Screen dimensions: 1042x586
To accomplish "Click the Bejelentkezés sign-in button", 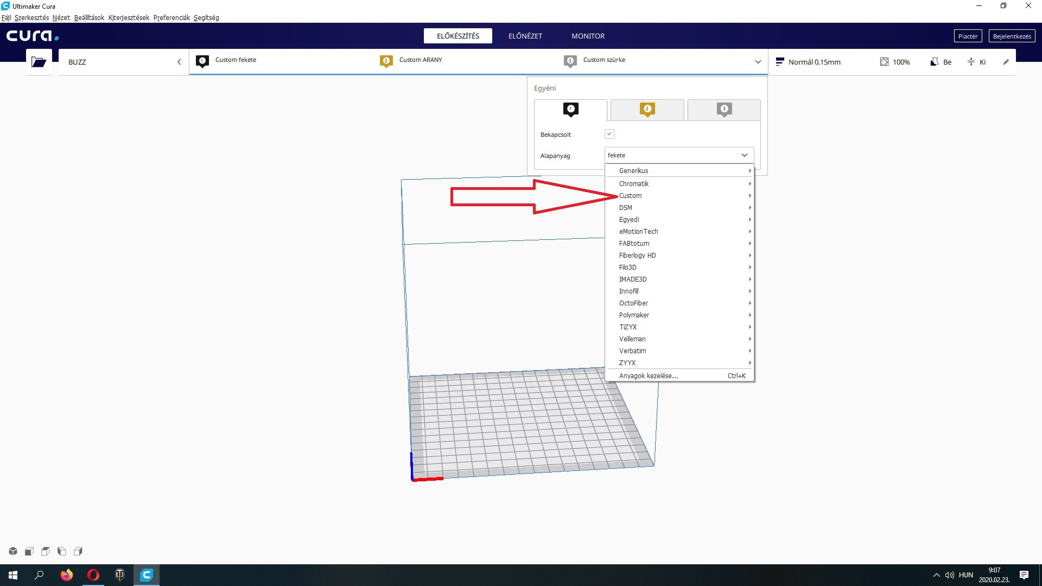I will coord(1012,36).
